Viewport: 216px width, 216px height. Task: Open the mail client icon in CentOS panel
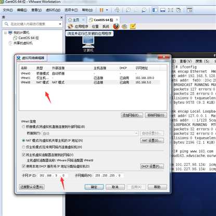click(x=124, y=27)
